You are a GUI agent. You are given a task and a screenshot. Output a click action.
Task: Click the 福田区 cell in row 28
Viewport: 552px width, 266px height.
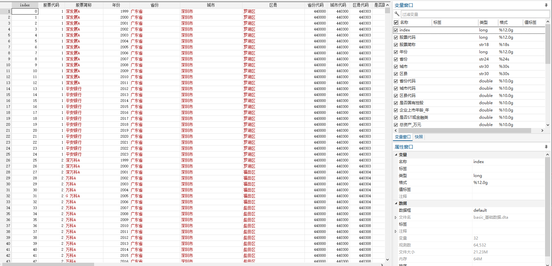pyautogui.click(x=273, y=172)
